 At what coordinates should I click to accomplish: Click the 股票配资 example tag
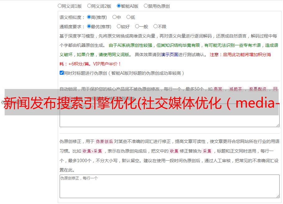tap(258, 89)
